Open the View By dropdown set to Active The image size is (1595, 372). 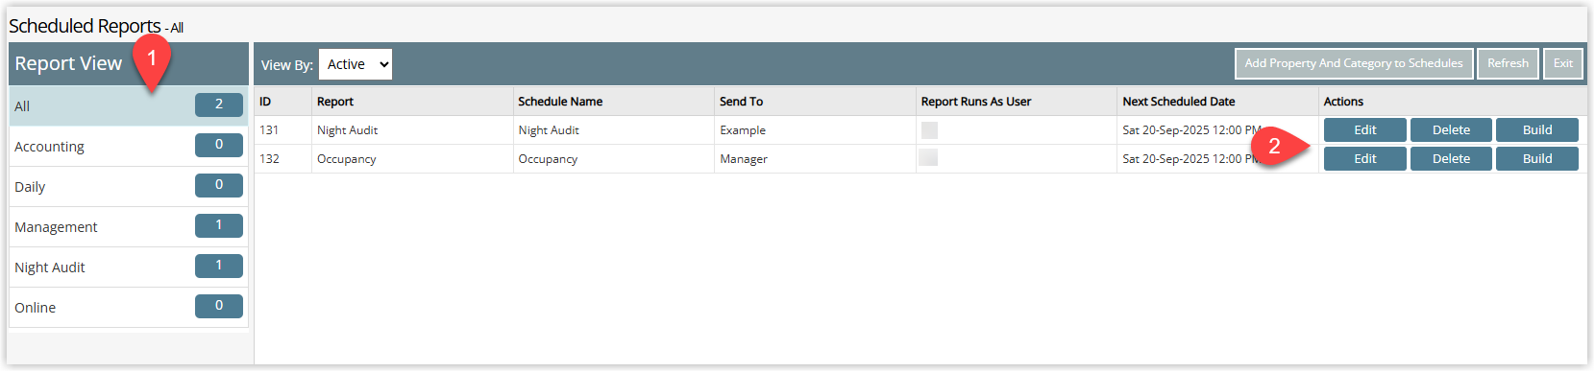coord(356,64)
